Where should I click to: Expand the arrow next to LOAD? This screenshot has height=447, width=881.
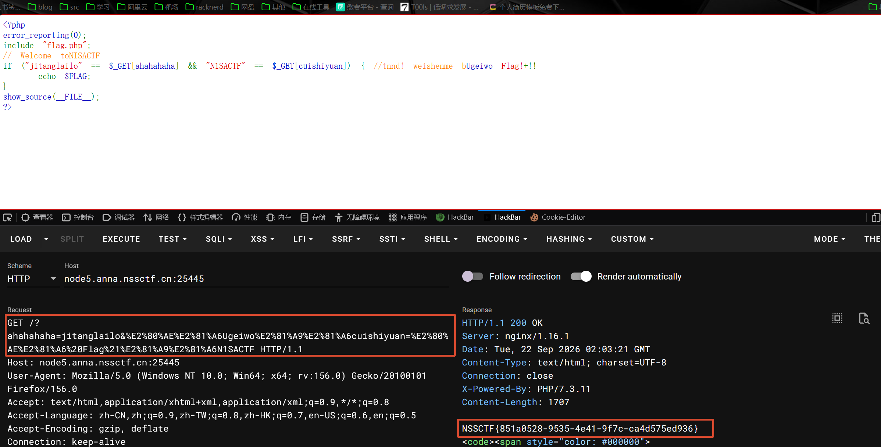click(x=46, y=239)
